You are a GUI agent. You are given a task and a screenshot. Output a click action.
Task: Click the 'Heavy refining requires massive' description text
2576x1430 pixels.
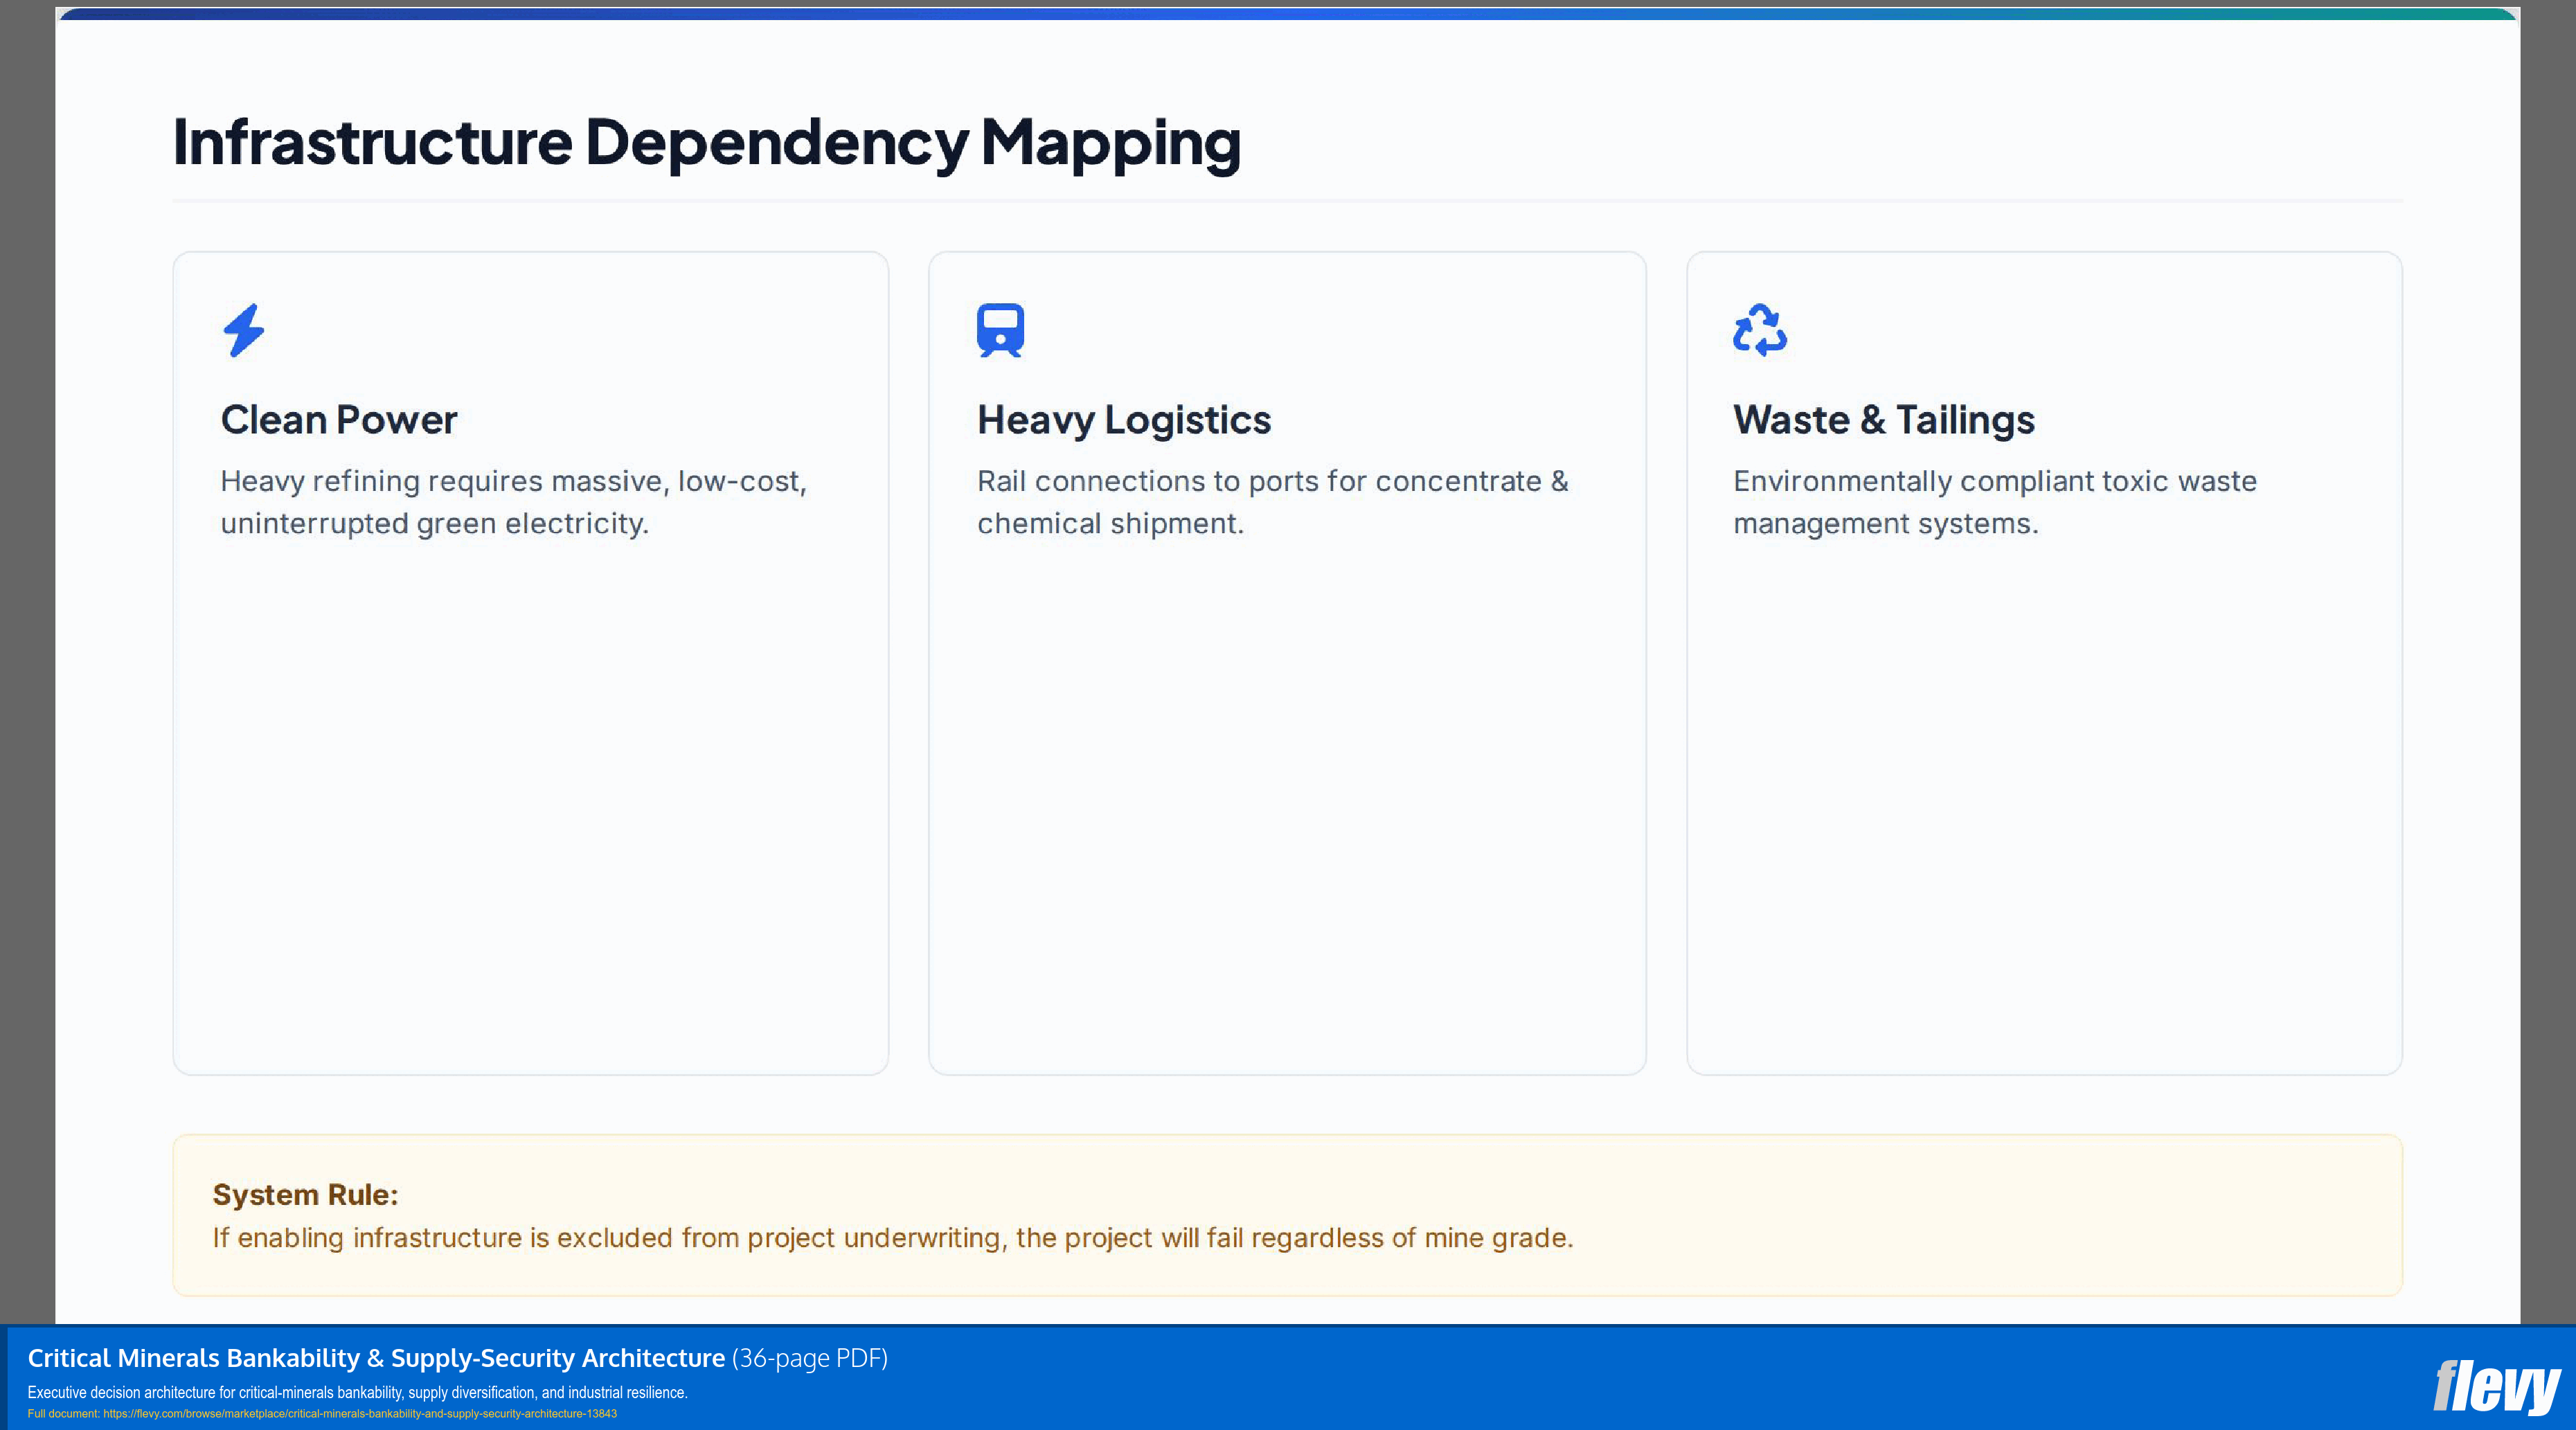(514, 502)
